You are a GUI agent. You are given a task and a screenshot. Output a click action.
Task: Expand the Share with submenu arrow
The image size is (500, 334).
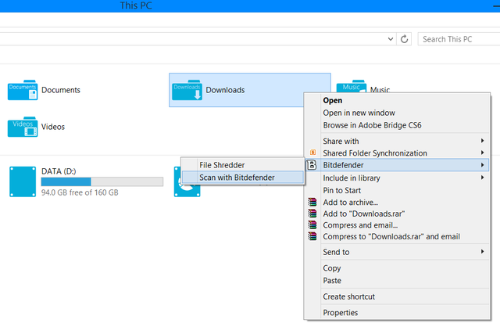pos(483,141)
